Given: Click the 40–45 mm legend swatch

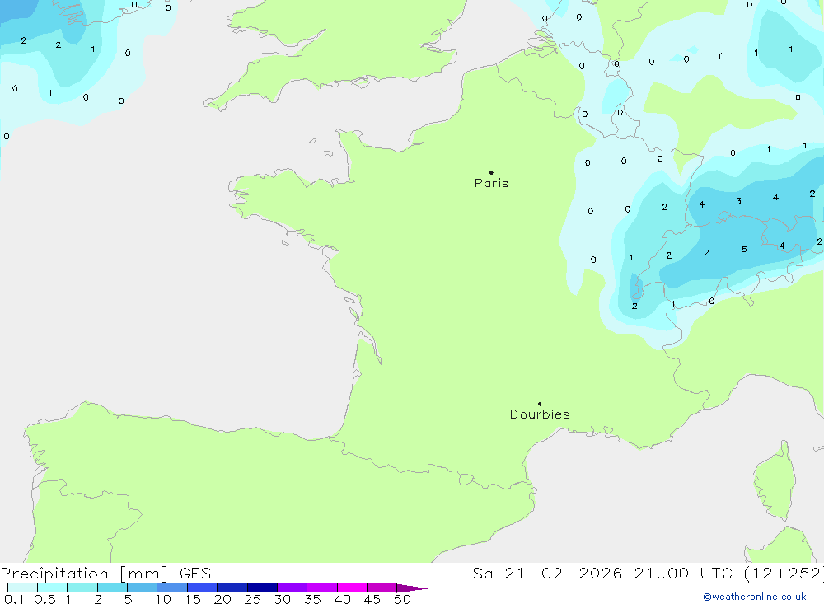Looking at the screenshot, I should pyautogui.click(x=352, y=588).
